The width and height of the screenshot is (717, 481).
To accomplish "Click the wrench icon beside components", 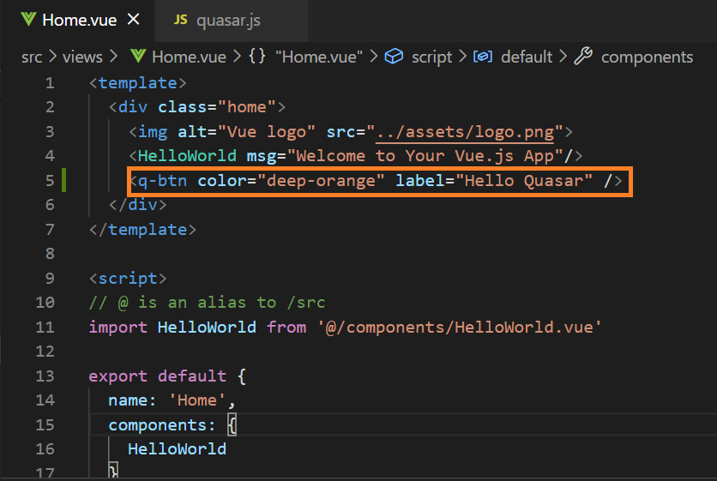I will (583, 57).
